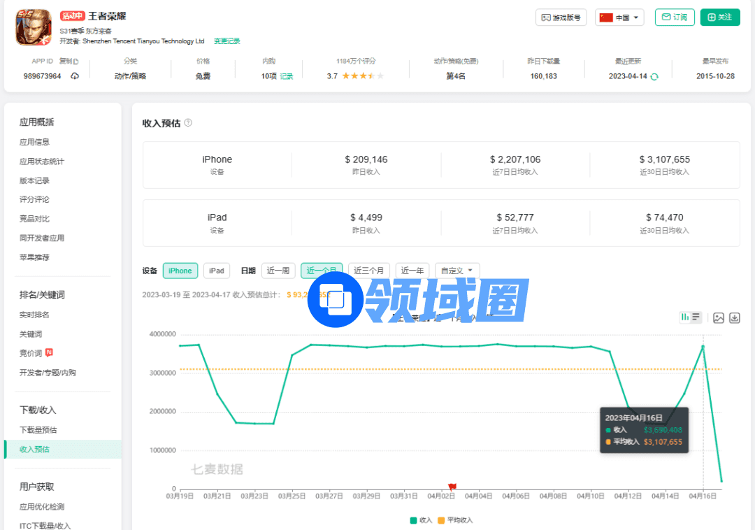Toggle 收入 legend series in chart

[422, 520]
